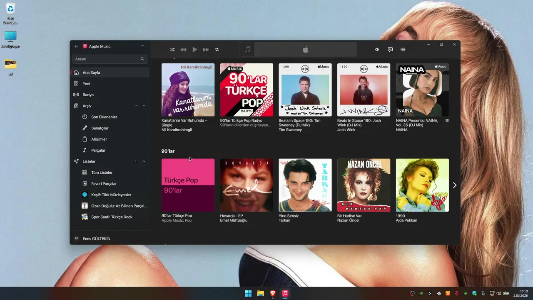Screen dimensions: 533x300
Task: Click the Nazan Öncel artist name
Action: pyautogui.click(x=349, y=220)
